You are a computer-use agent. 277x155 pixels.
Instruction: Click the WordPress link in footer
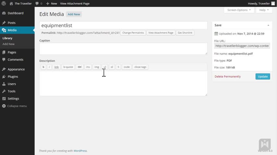tap(80, 151)
